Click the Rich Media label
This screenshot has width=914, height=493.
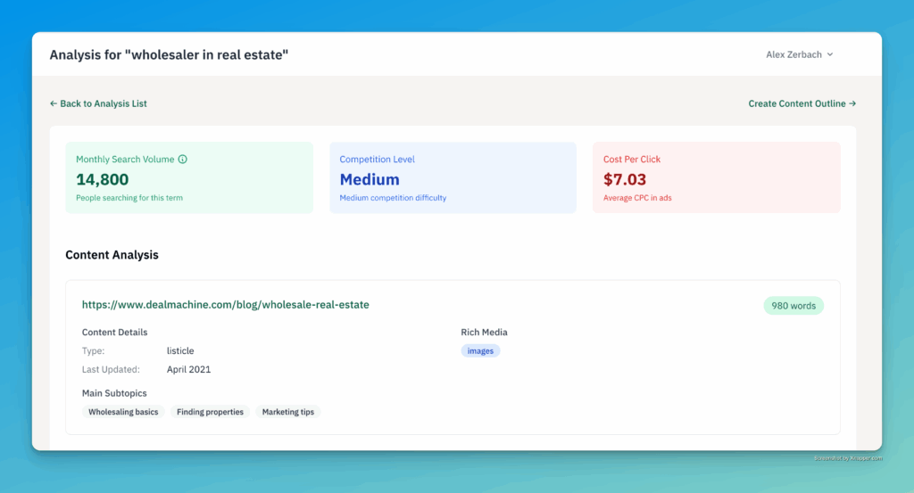(x=484, y=333)
